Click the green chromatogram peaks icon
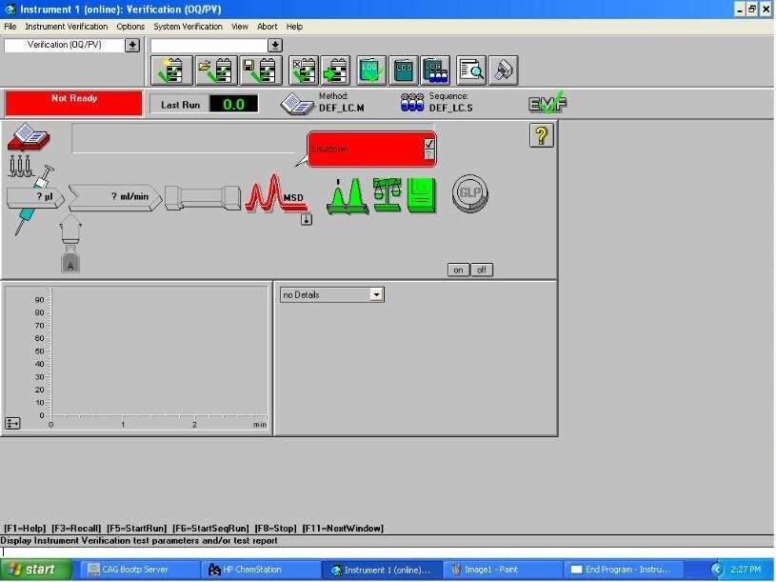The image size is (776, 582). click(x=348, y=195)
